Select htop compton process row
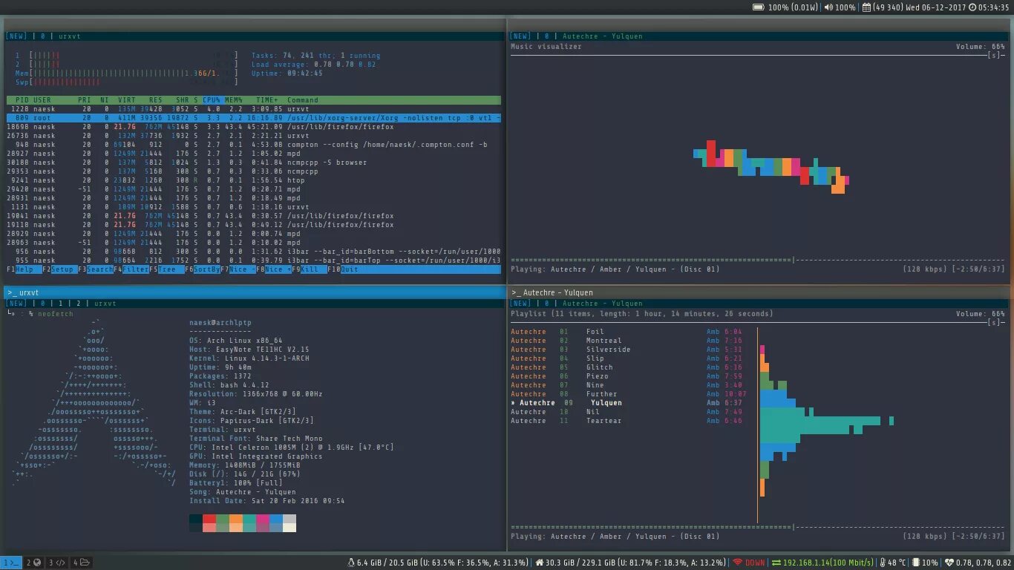 253,145
